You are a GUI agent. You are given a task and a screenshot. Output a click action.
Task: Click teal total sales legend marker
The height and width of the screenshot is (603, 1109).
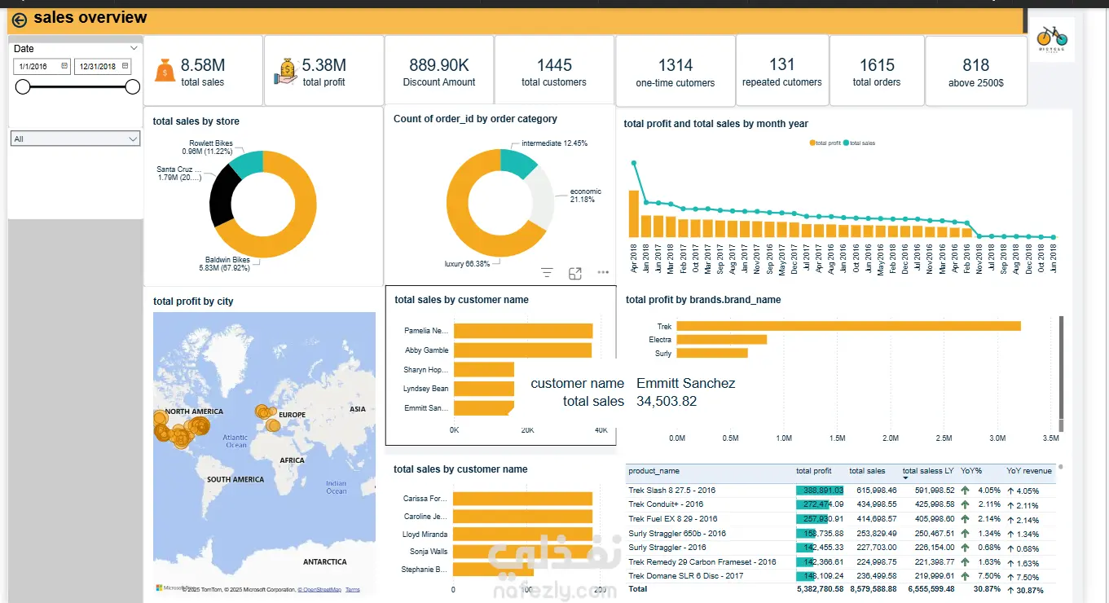coord(847,143)
